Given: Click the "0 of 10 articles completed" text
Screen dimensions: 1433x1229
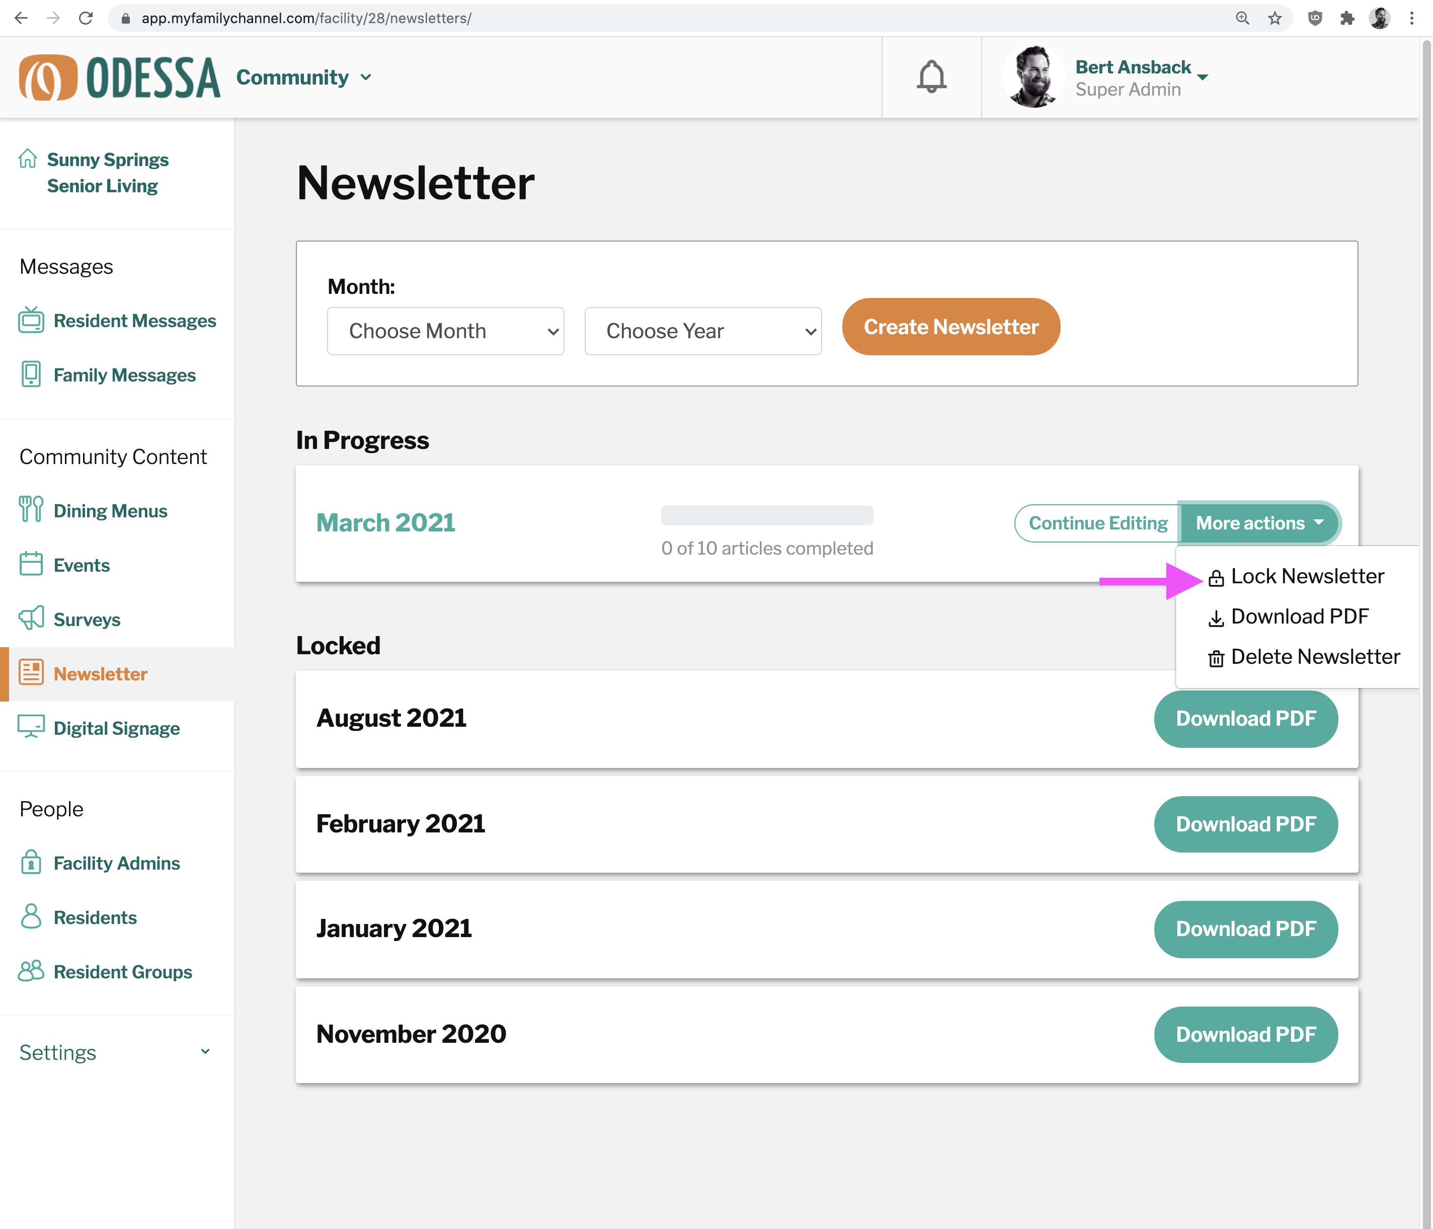Looking at the screenshot, I should click(767, 549).
